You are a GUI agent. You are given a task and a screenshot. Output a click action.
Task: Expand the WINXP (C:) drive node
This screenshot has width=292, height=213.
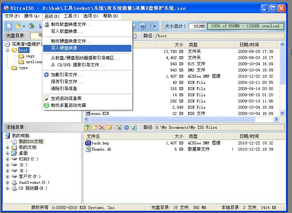tap(7, 159)
